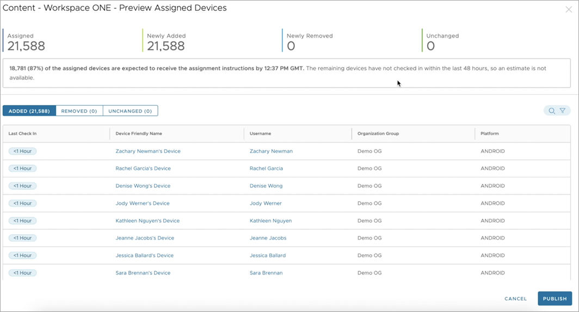Click the <1 Hour badge in Zachary Newman row
This screenshot has height=312, width=579.
[22, 151]
